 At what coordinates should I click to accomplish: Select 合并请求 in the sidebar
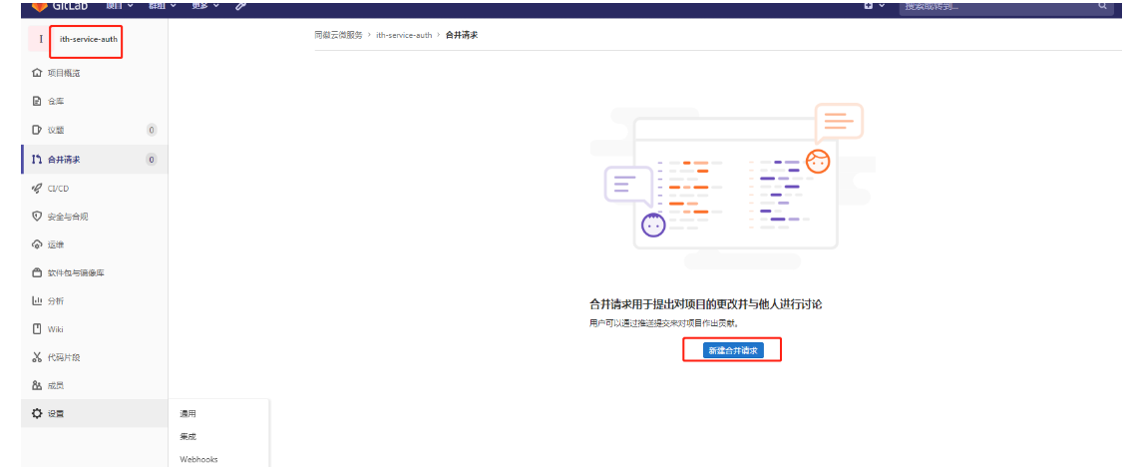64,159
